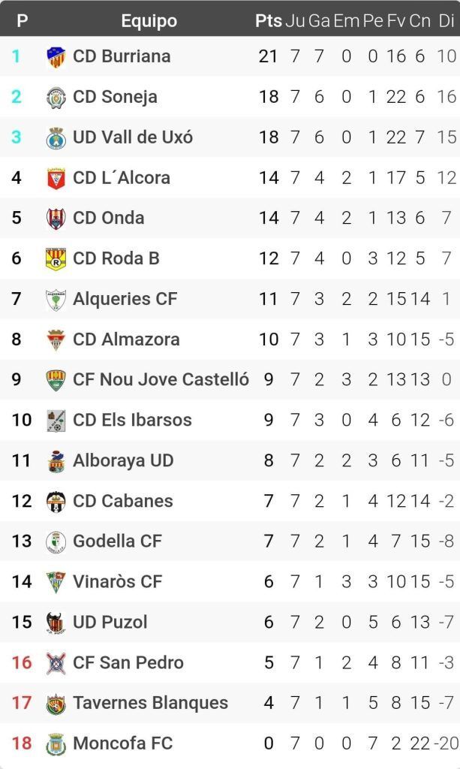Open CF San Pedro team page
460x769 pixels.
(128, 662)
